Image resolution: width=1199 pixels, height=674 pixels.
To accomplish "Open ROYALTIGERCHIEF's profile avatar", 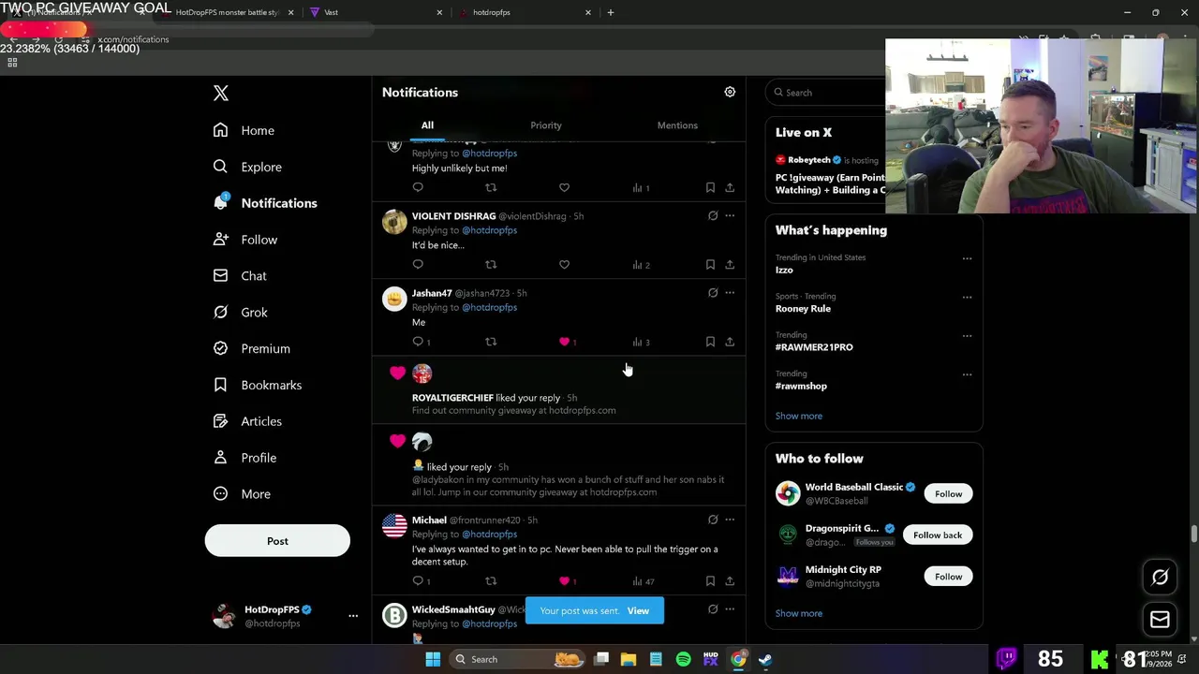I will [x=422, y=374].
